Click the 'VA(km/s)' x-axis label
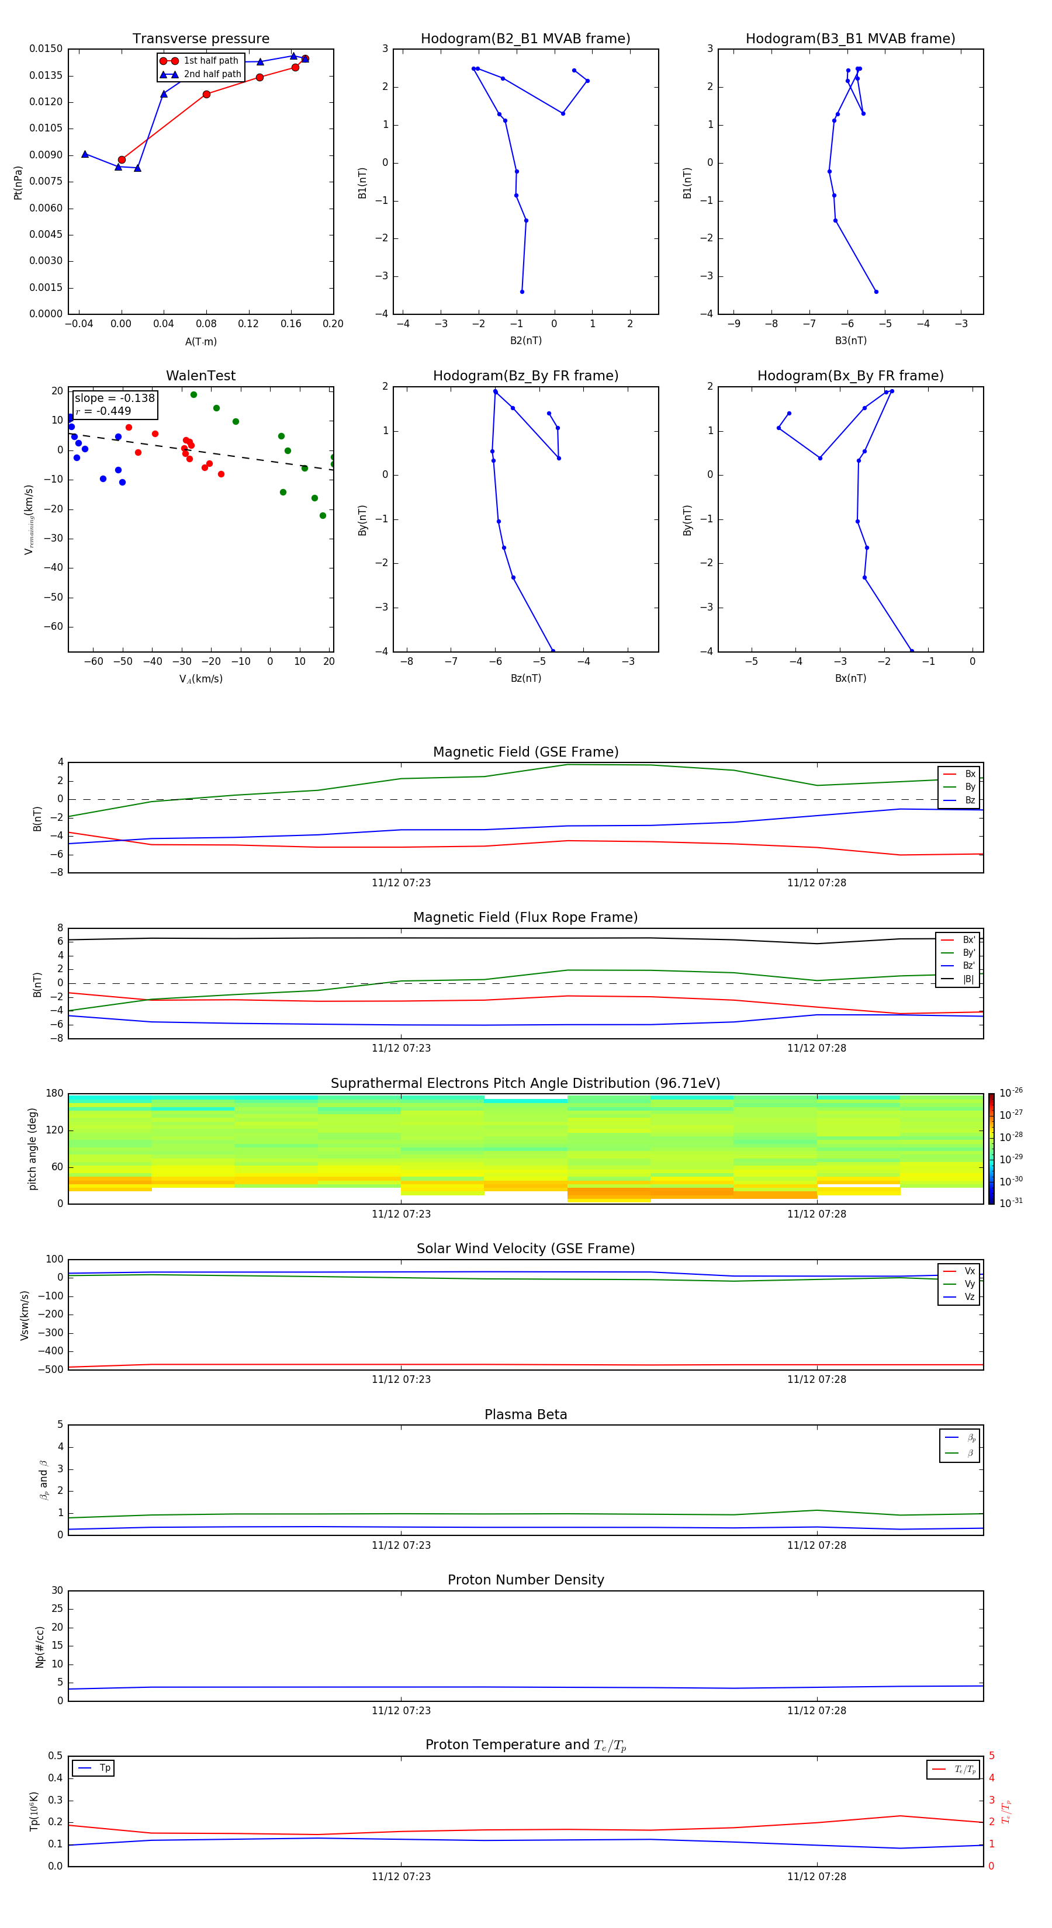1052x1928 pixels. pyautogui.click(x=200, y=679)
